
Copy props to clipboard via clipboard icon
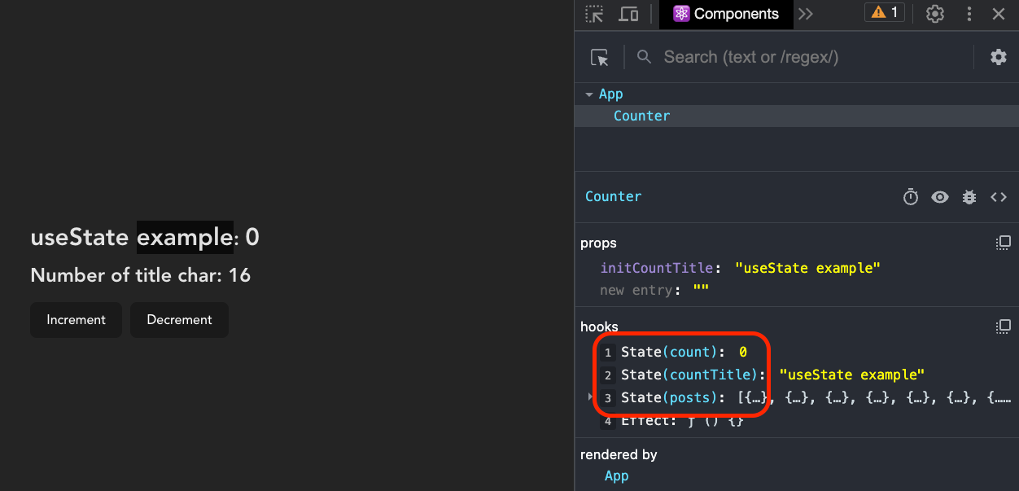(x=1003, y=242)
